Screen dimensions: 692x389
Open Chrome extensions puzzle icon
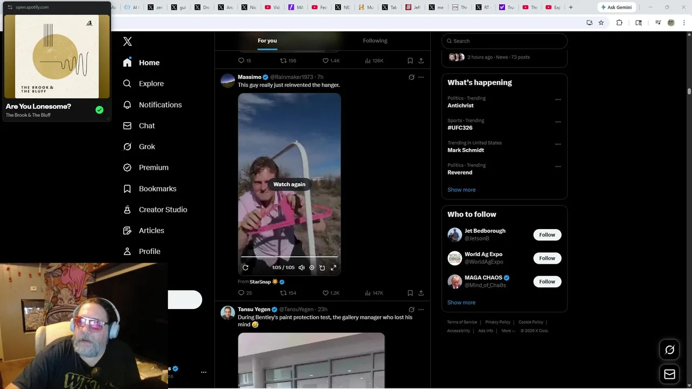tap(620, 23)
